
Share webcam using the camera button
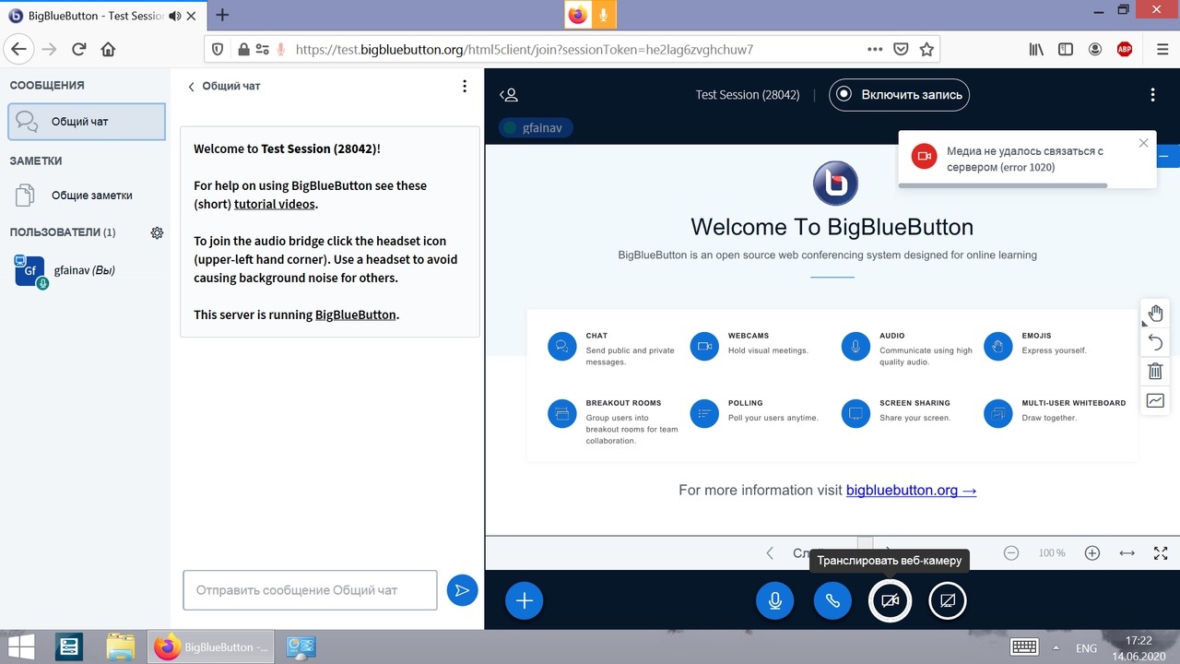click(x=890, y=601)
